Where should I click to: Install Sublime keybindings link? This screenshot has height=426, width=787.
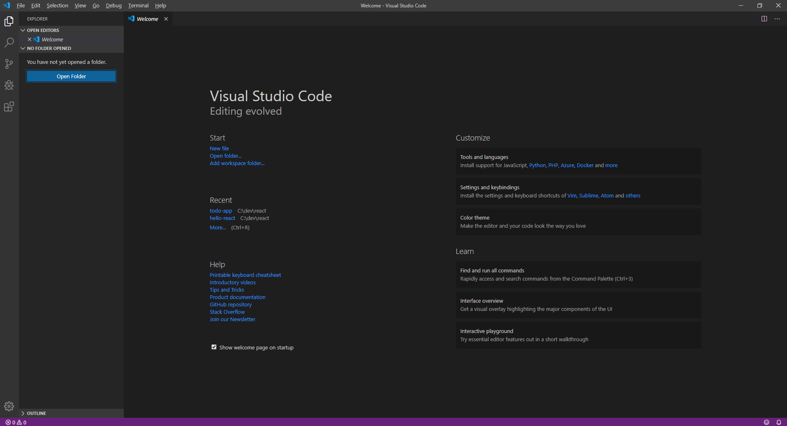pos(589,195)
